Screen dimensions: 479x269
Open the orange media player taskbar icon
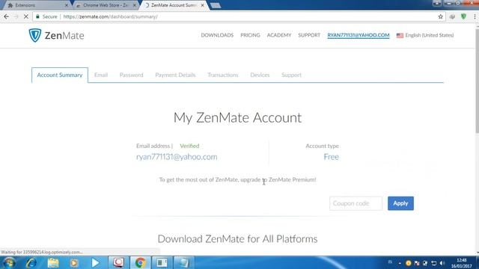click(x=74, y=262)
